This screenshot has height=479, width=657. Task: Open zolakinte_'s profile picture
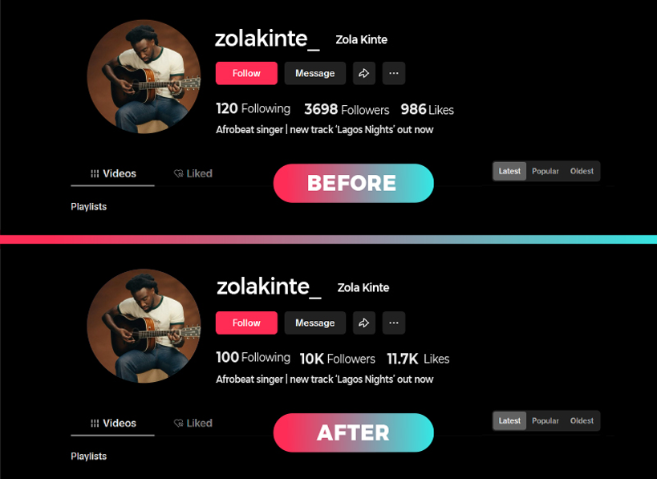click(144, 75)
